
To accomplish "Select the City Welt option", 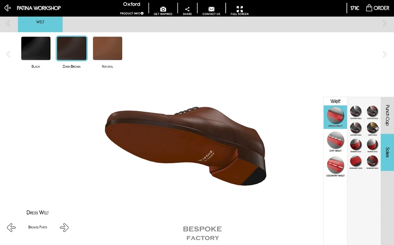I will (335, 140).
